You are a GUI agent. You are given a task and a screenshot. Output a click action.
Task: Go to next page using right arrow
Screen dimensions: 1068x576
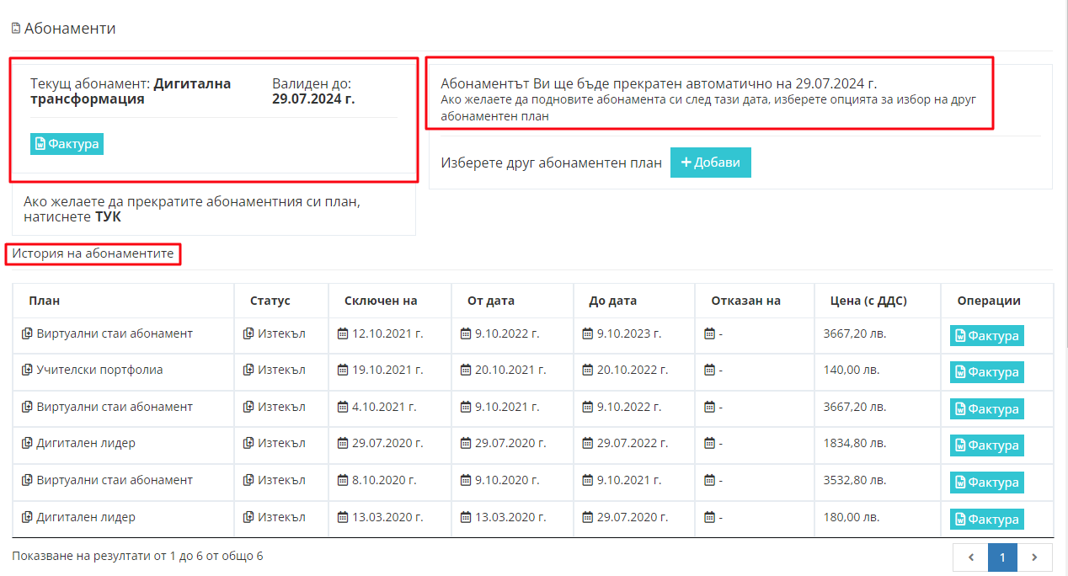(1035, 557)
